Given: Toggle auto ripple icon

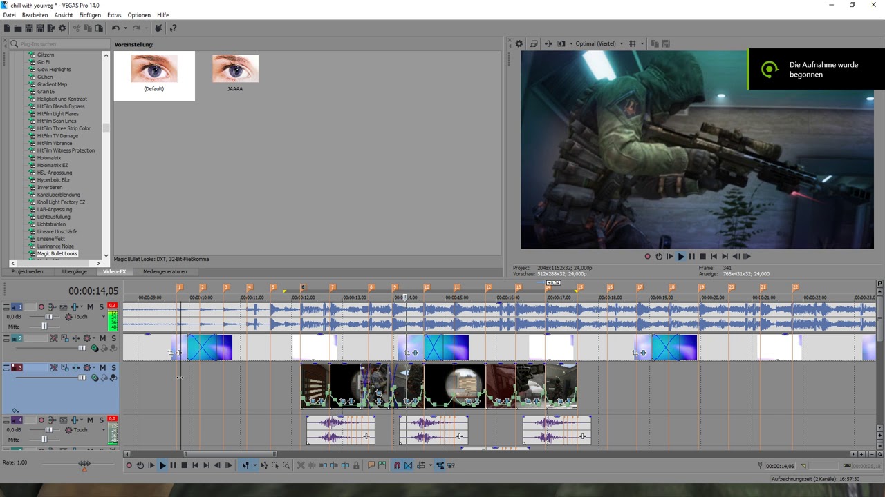Looking at the screenshot, I should coord(421,465).
